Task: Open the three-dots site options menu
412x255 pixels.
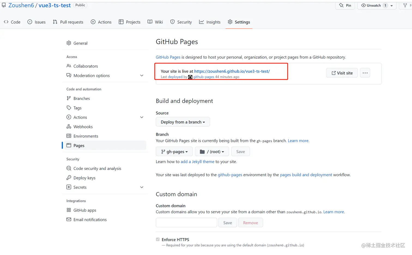Action: pos(365,73)
